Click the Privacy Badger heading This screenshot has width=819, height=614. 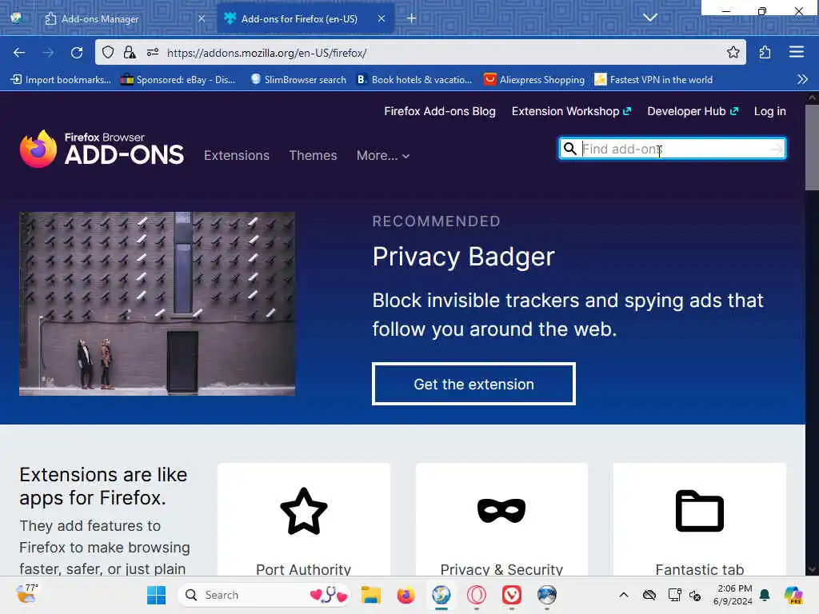click(x=463, y=257)
